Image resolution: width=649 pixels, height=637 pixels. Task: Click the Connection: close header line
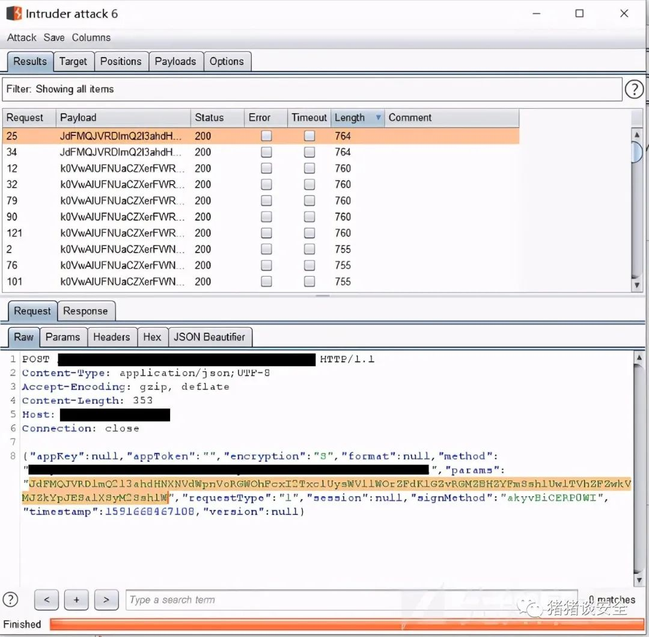(x=81, y=428)
